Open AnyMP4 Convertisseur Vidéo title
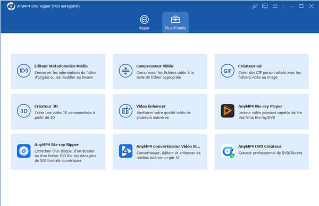The image size is (319, 206). click(168, 147)
